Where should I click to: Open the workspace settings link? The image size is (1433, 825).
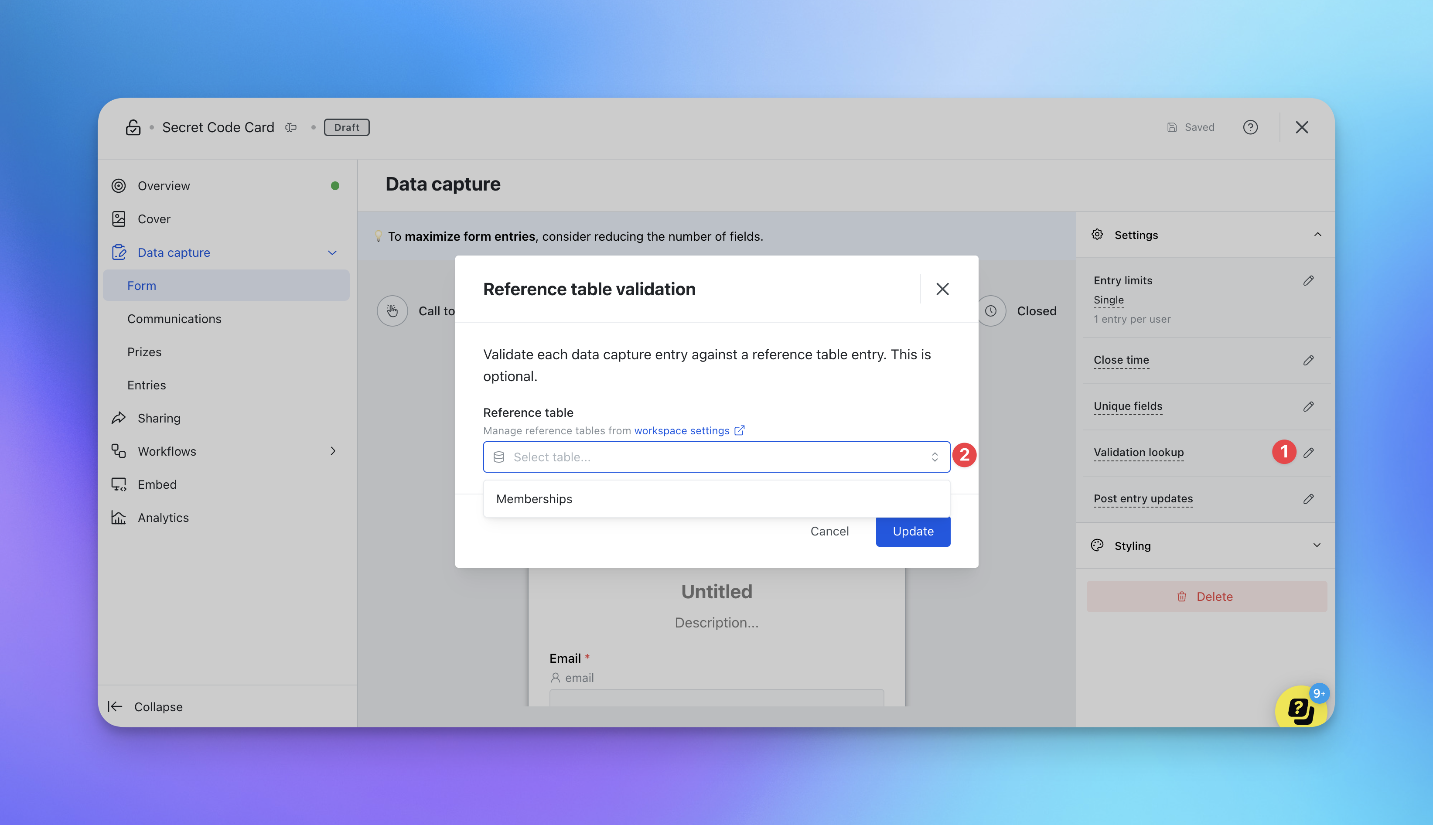[x=682, y=431]
